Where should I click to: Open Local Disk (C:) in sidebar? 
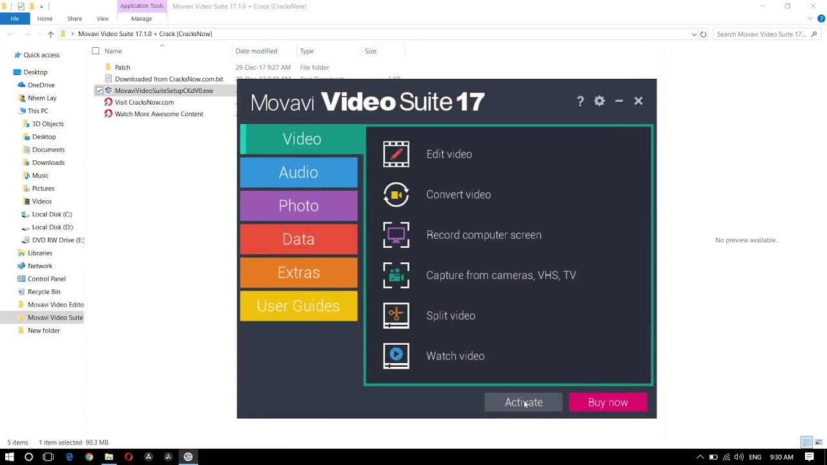coord(52,214)
